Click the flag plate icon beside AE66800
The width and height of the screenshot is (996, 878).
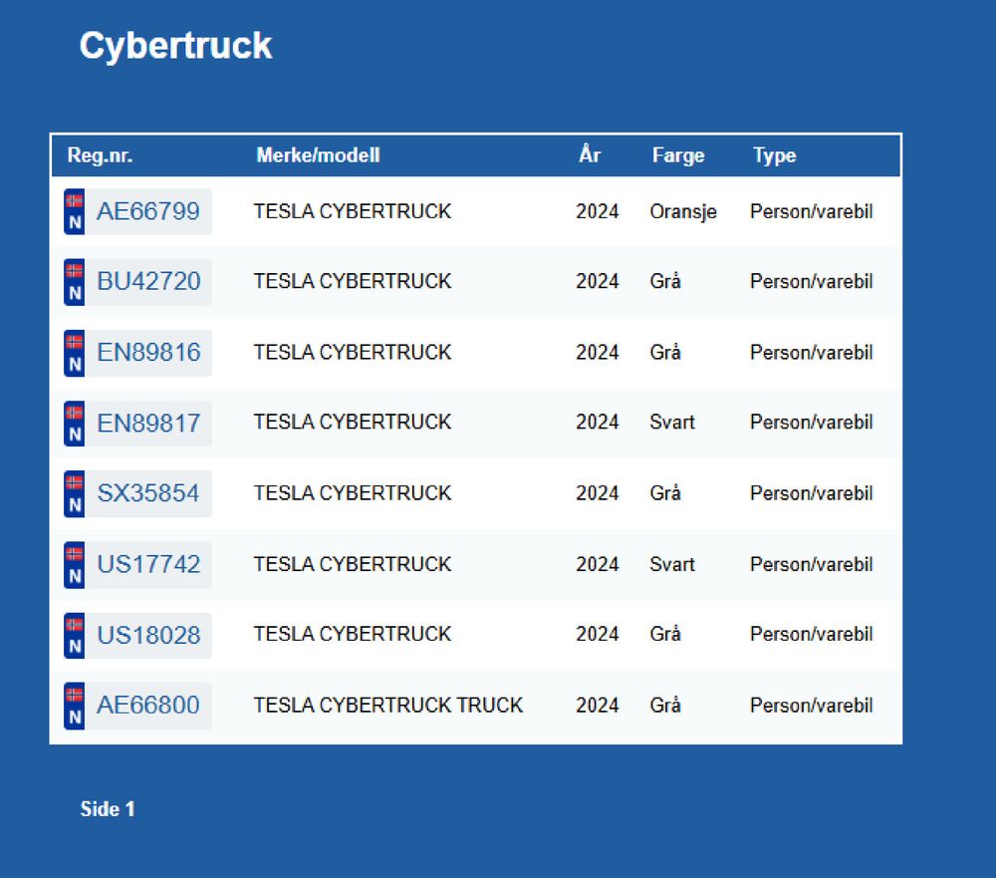tap(75, 706)
